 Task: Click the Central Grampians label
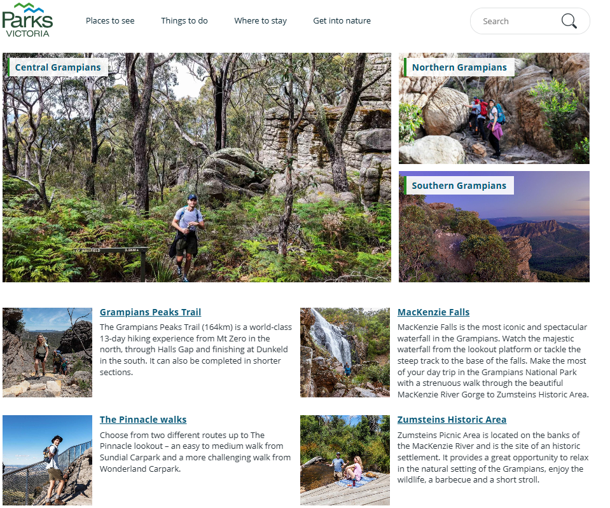tap(58, 67)
